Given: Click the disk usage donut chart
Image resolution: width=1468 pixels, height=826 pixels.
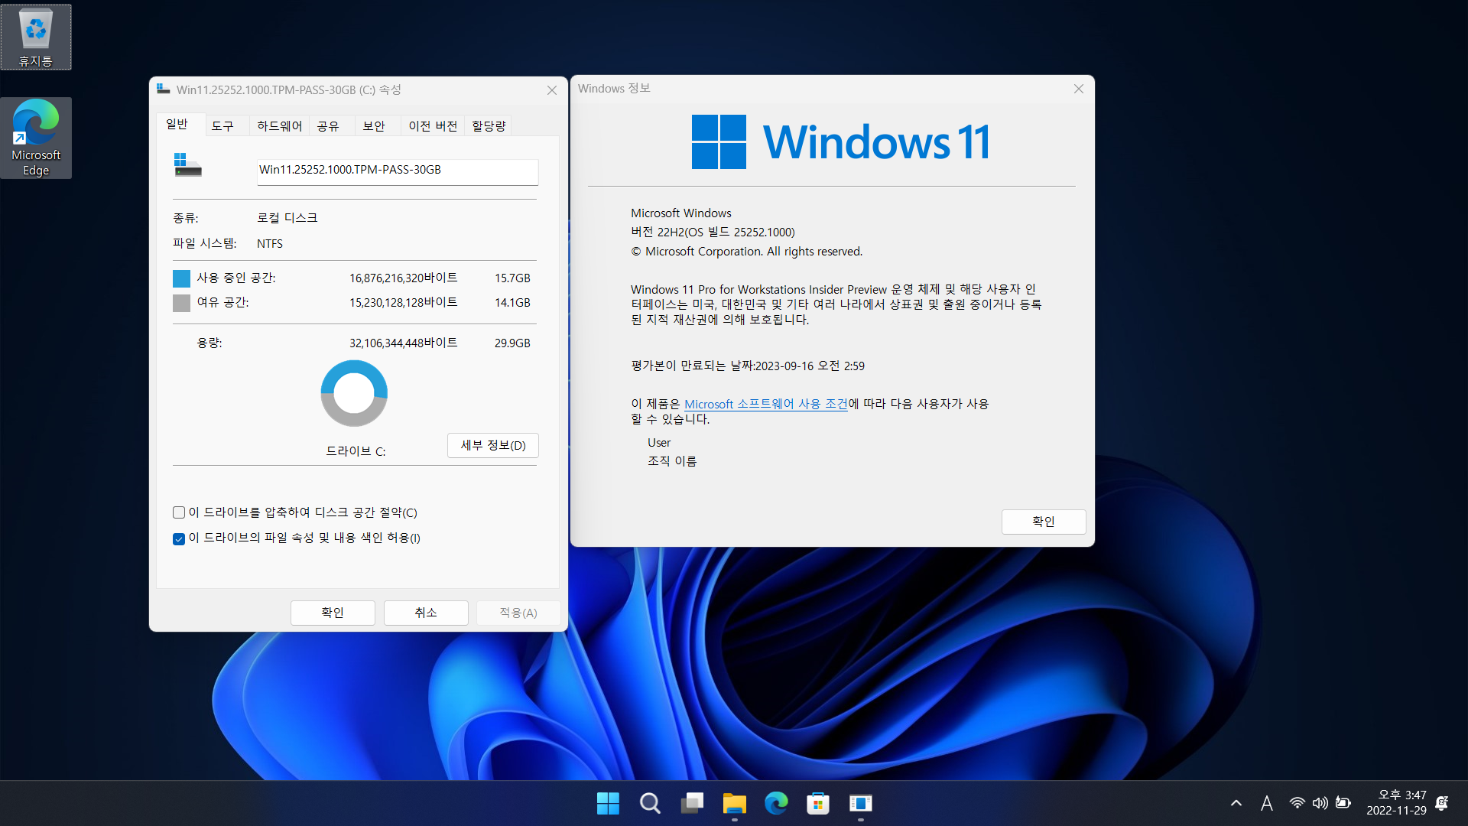Looking at the screenshot, I should click(354, 393).
